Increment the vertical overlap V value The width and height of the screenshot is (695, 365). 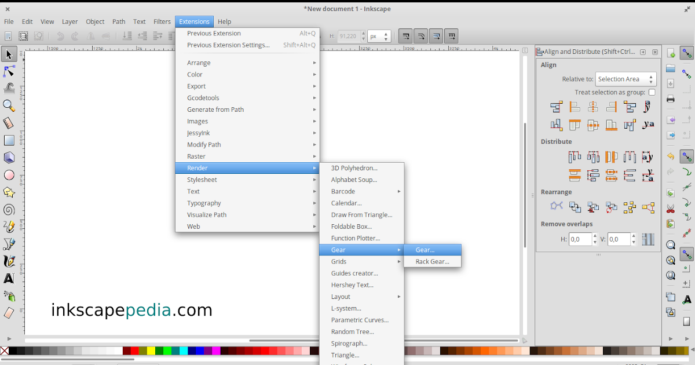(x=634, y=236)
